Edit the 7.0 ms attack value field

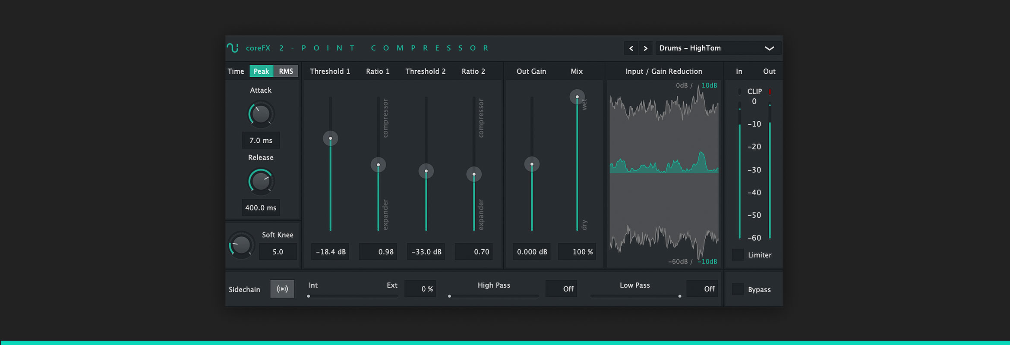coord(261,140)
